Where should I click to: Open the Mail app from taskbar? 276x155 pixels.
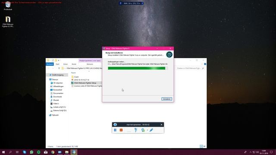[46, 152]
